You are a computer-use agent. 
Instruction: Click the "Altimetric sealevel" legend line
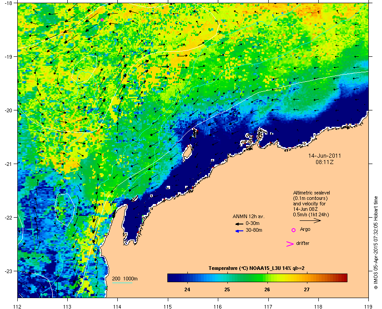(312, 193)
